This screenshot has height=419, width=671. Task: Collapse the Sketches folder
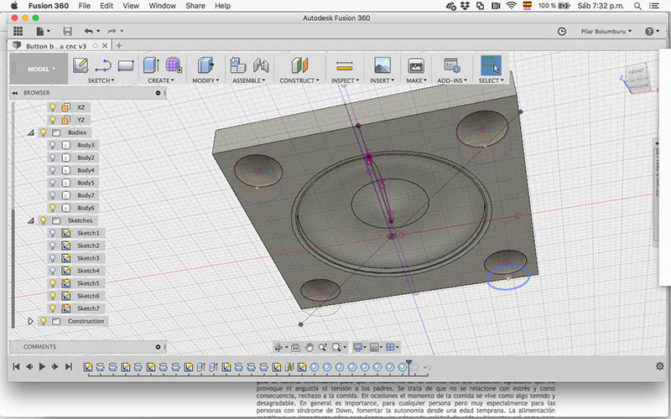click(x=31, y=220)
